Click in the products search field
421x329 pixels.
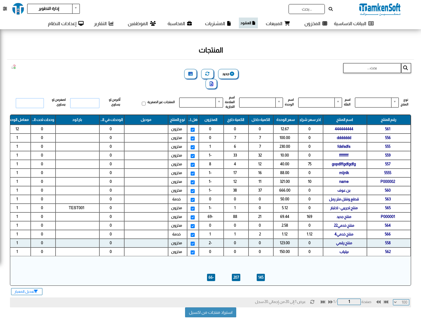click(372, 68)
